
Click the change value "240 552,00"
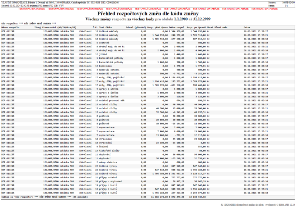178,35
